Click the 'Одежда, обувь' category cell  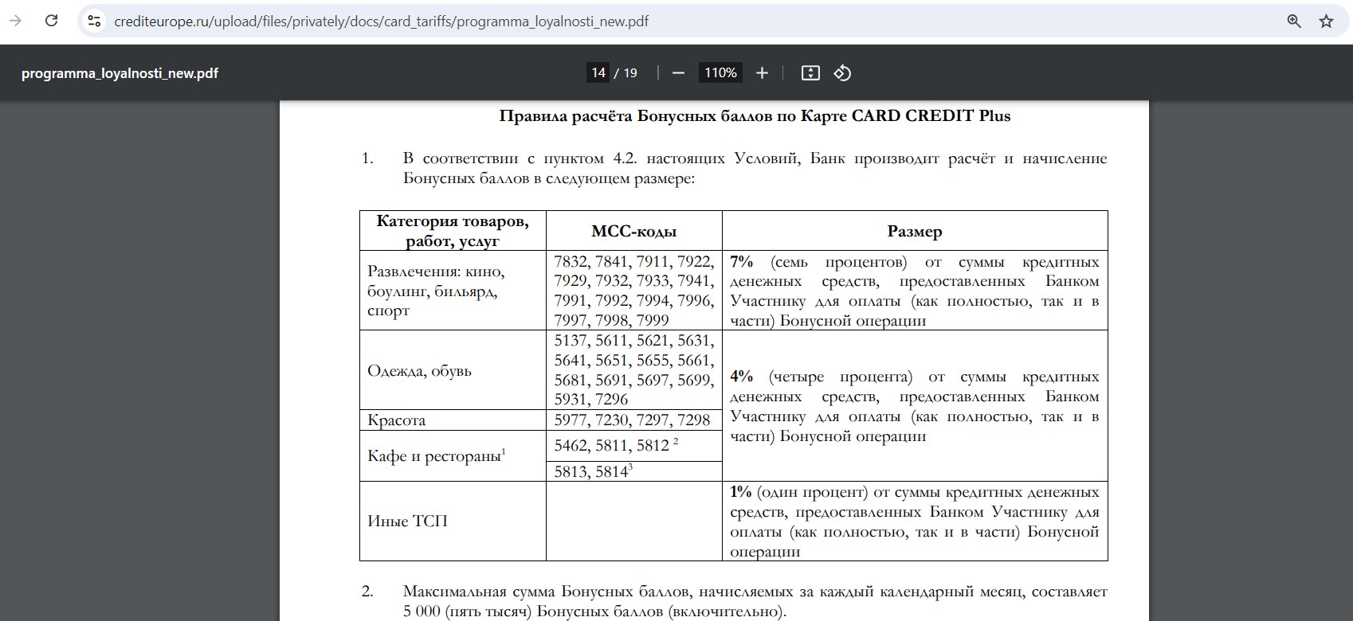pyautogui.click(x=453, y=370)
